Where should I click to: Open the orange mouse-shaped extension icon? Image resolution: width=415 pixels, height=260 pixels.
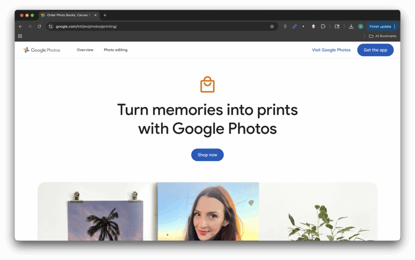[313, 26]
